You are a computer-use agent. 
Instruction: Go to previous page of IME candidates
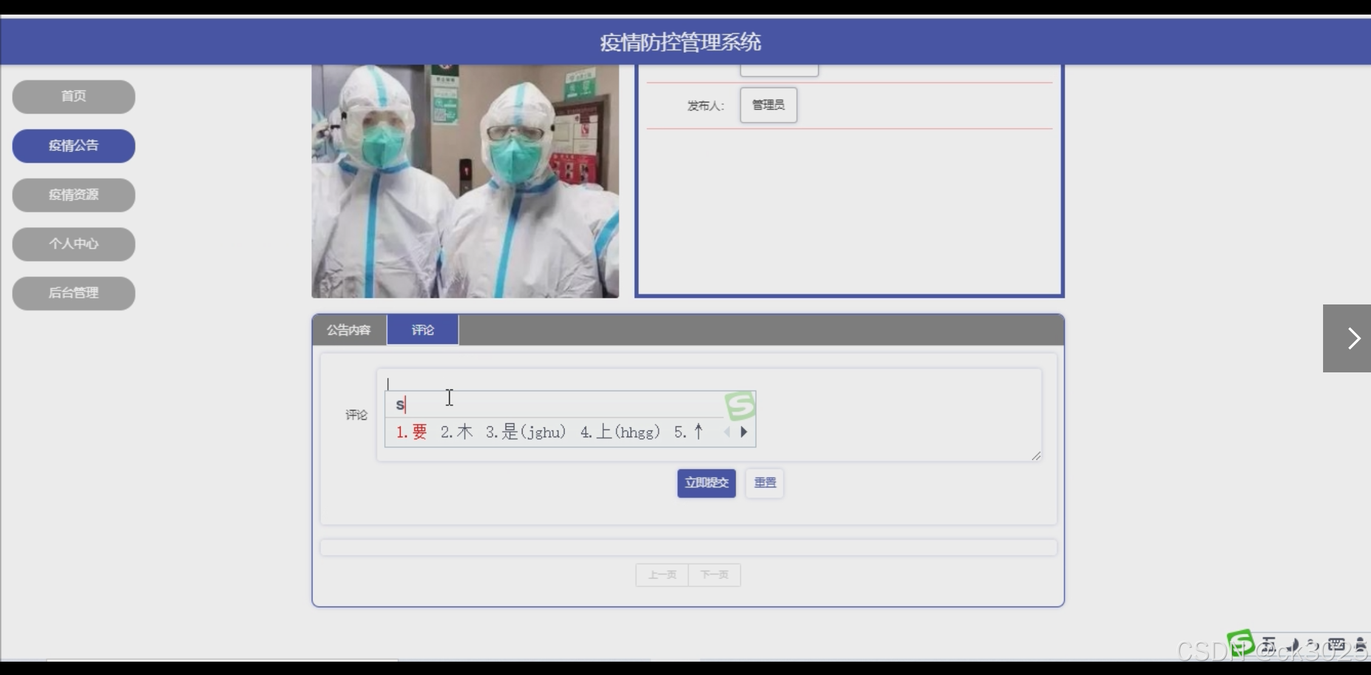pos(727,432)
